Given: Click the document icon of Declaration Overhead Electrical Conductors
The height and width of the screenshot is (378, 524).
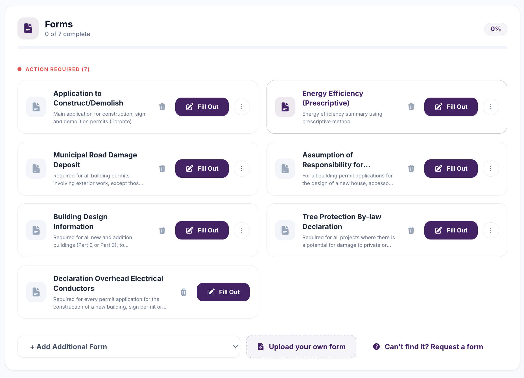Looking at the screenshot, I should coord(36,292).
